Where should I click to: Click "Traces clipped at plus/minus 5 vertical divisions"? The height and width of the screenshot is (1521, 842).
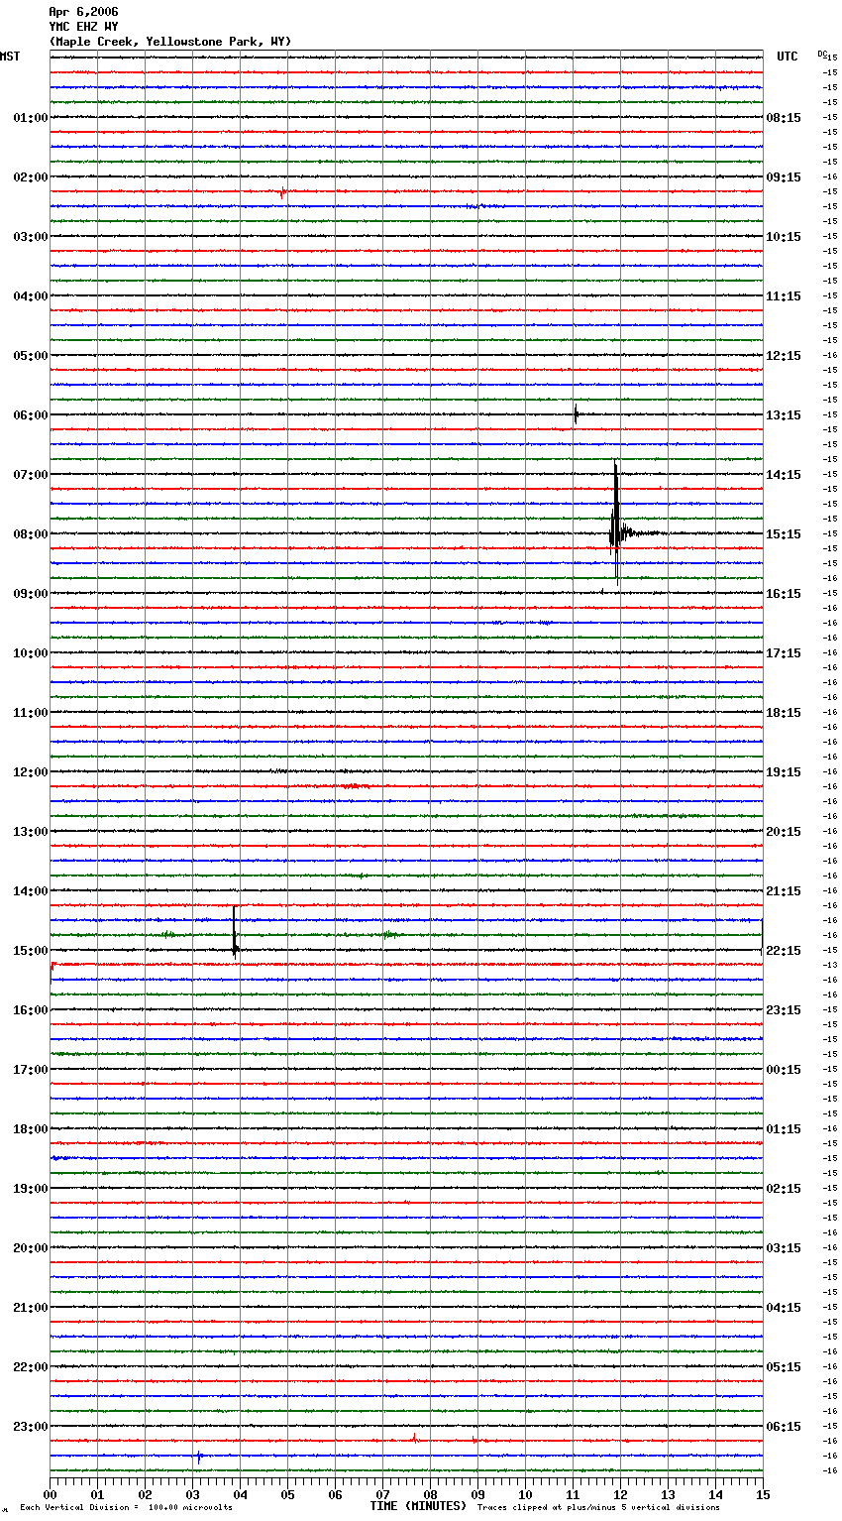[x=598, y=1507]
